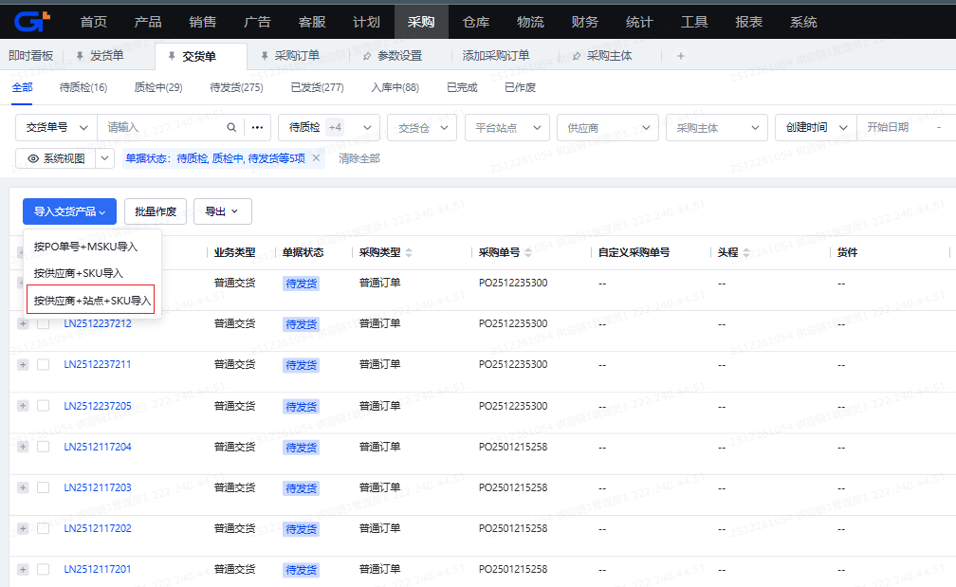Check the checkbox for row LN2512117201
The width and height of the screenshot is (956, 587).
43,569
